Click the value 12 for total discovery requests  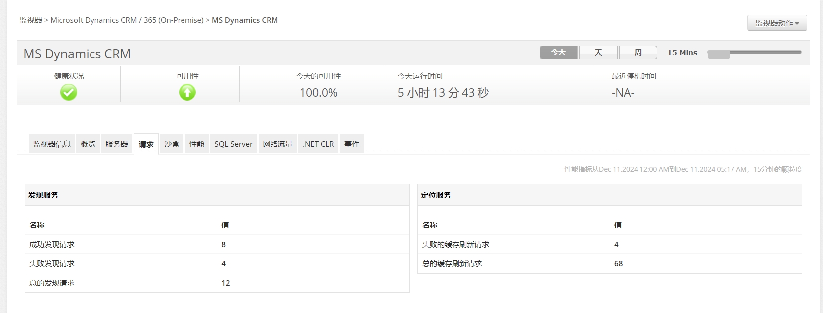[x=226, y=283]
